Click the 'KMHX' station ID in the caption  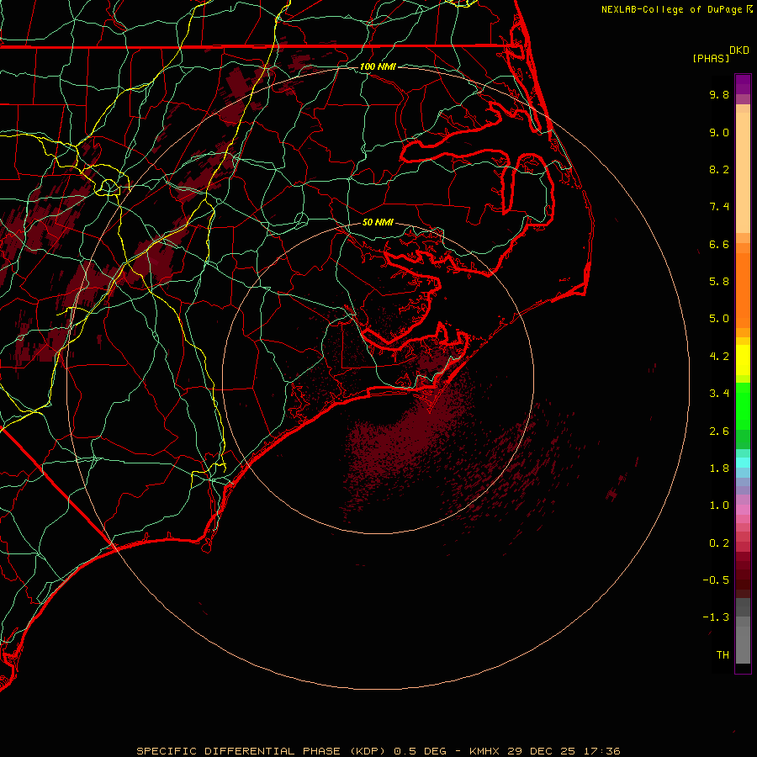click(x=485, y=751)
